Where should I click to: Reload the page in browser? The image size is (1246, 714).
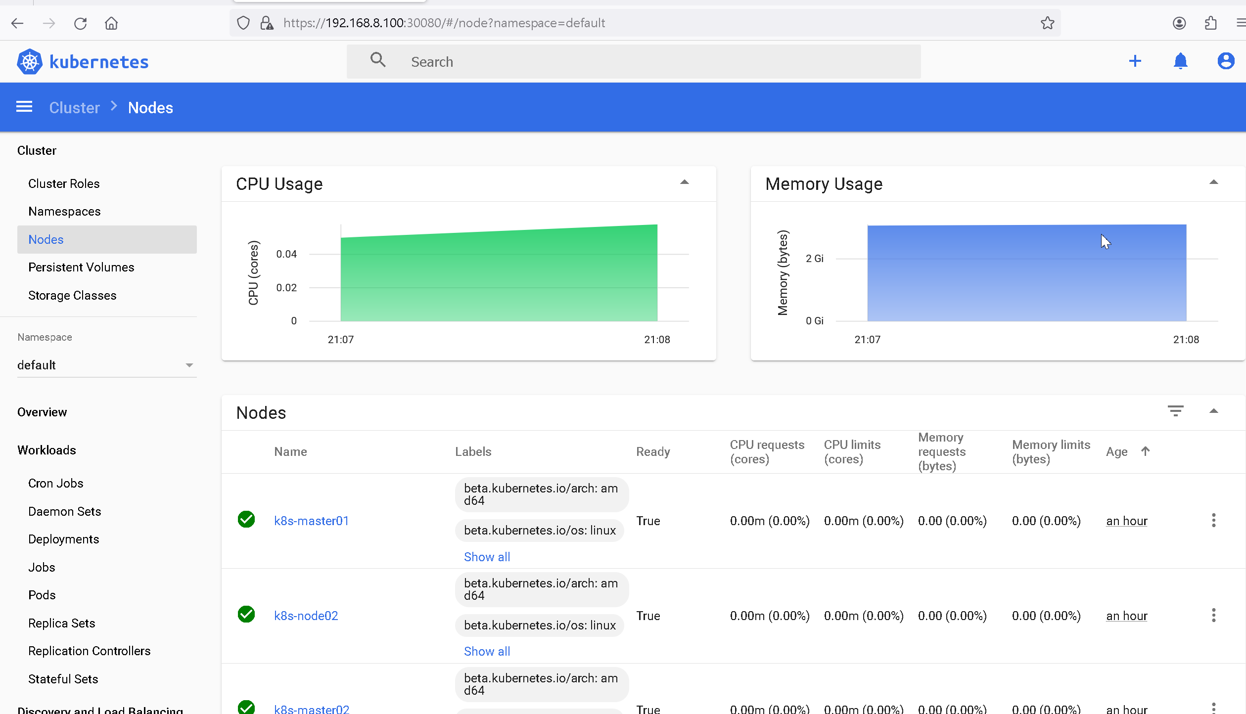coord(80,23)
